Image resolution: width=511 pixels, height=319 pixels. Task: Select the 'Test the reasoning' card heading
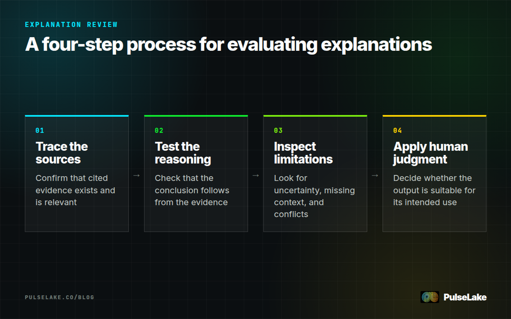[183, 153]
